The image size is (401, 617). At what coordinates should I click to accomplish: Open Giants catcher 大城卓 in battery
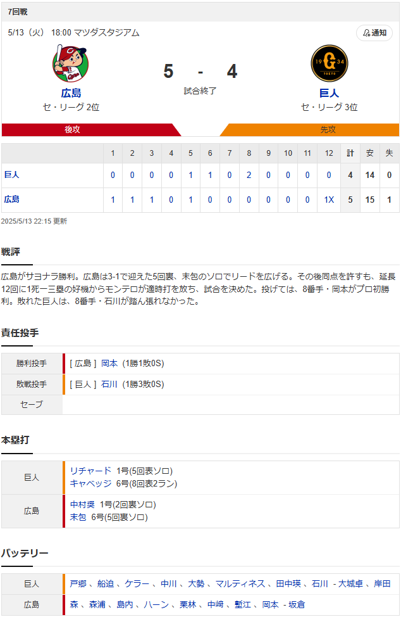[351, 583]
